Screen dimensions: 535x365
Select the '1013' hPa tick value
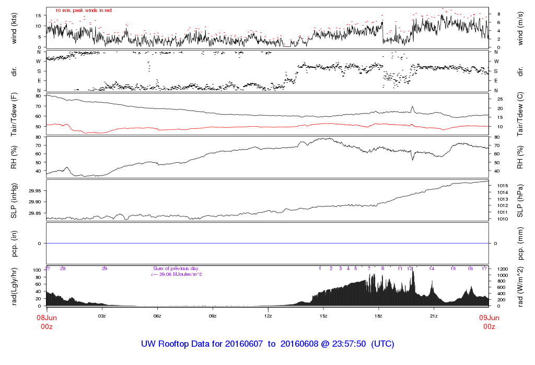(x=503, y=199)
